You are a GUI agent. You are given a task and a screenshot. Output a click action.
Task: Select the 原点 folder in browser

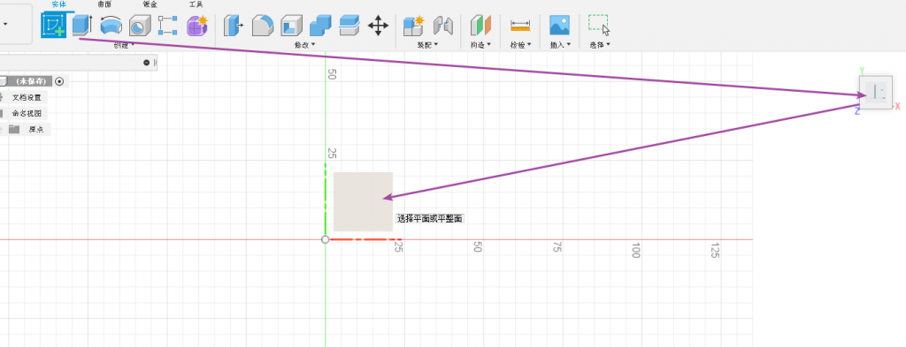(x=36, y=130)
